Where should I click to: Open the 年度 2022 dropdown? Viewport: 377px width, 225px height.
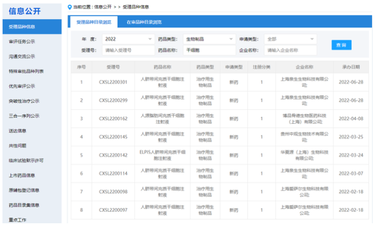128,39
